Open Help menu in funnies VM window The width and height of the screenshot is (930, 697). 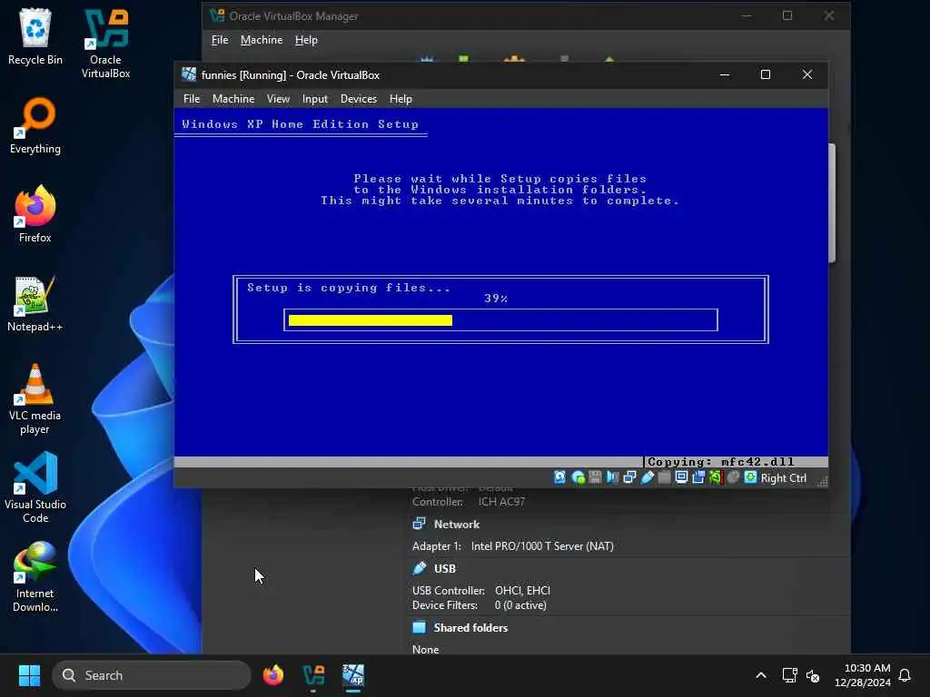pos(401,99)
